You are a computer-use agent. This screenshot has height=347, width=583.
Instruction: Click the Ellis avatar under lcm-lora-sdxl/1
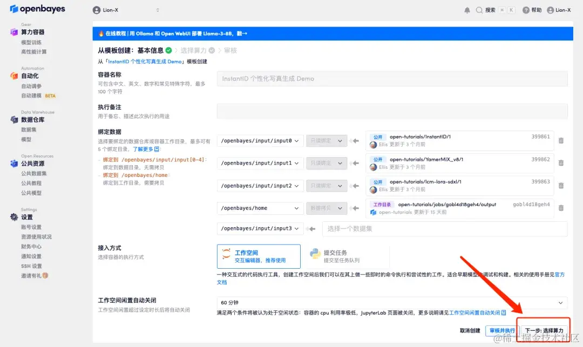tap(374, 190)
